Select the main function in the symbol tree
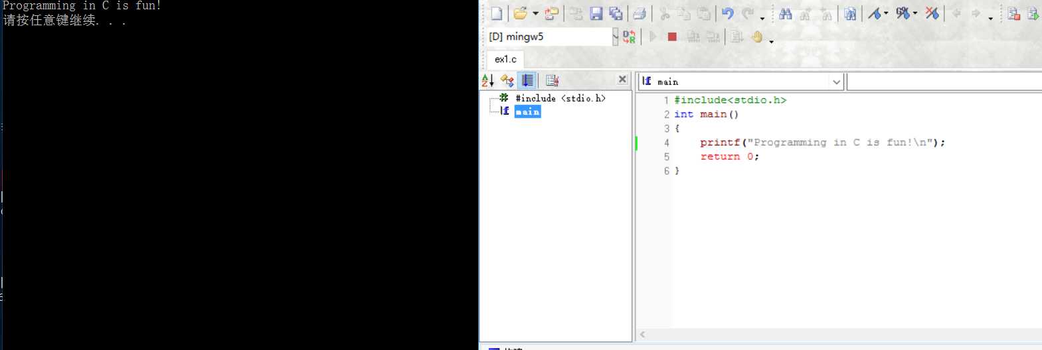Image resolution: width=1042 pixels, height=350 pixels. click(527, 112)
